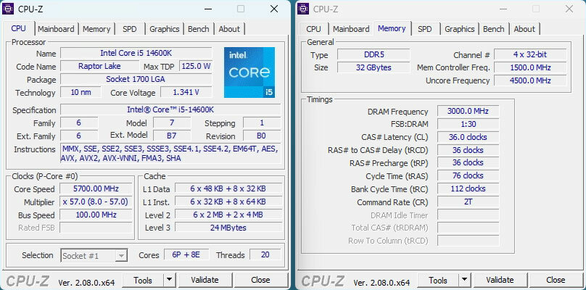Click the FSB:DRAM value 1:30
This screenshot has height=290, width=586.
click(x=468, y=124)
